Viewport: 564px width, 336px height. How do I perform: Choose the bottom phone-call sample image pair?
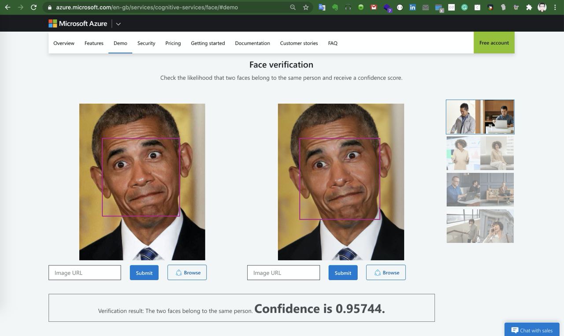tap(480, 226)
